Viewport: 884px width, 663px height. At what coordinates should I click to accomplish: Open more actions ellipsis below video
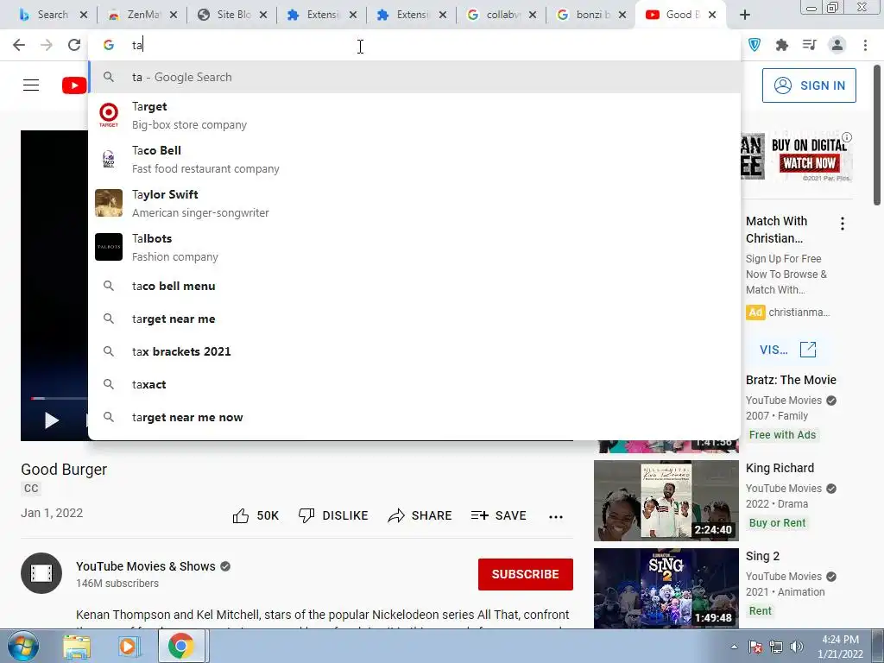556,516
